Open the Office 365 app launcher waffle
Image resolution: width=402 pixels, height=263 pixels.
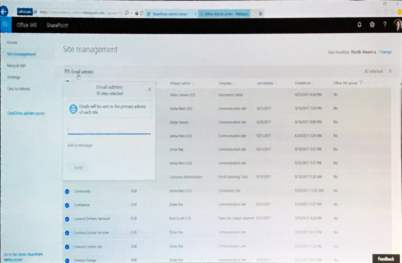click(x=5, y=25)
